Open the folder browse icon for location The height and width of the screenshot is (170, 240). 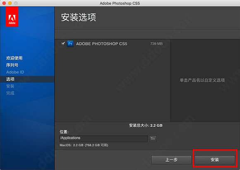tap(153, 139)
